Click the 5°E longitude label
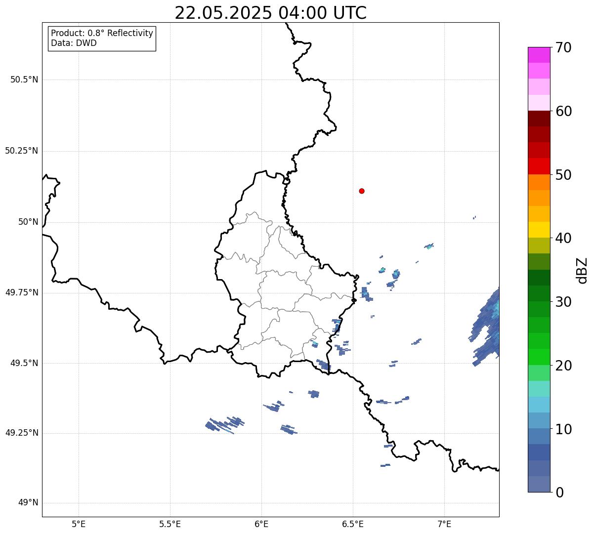594x534 pixels. point(79,524)
